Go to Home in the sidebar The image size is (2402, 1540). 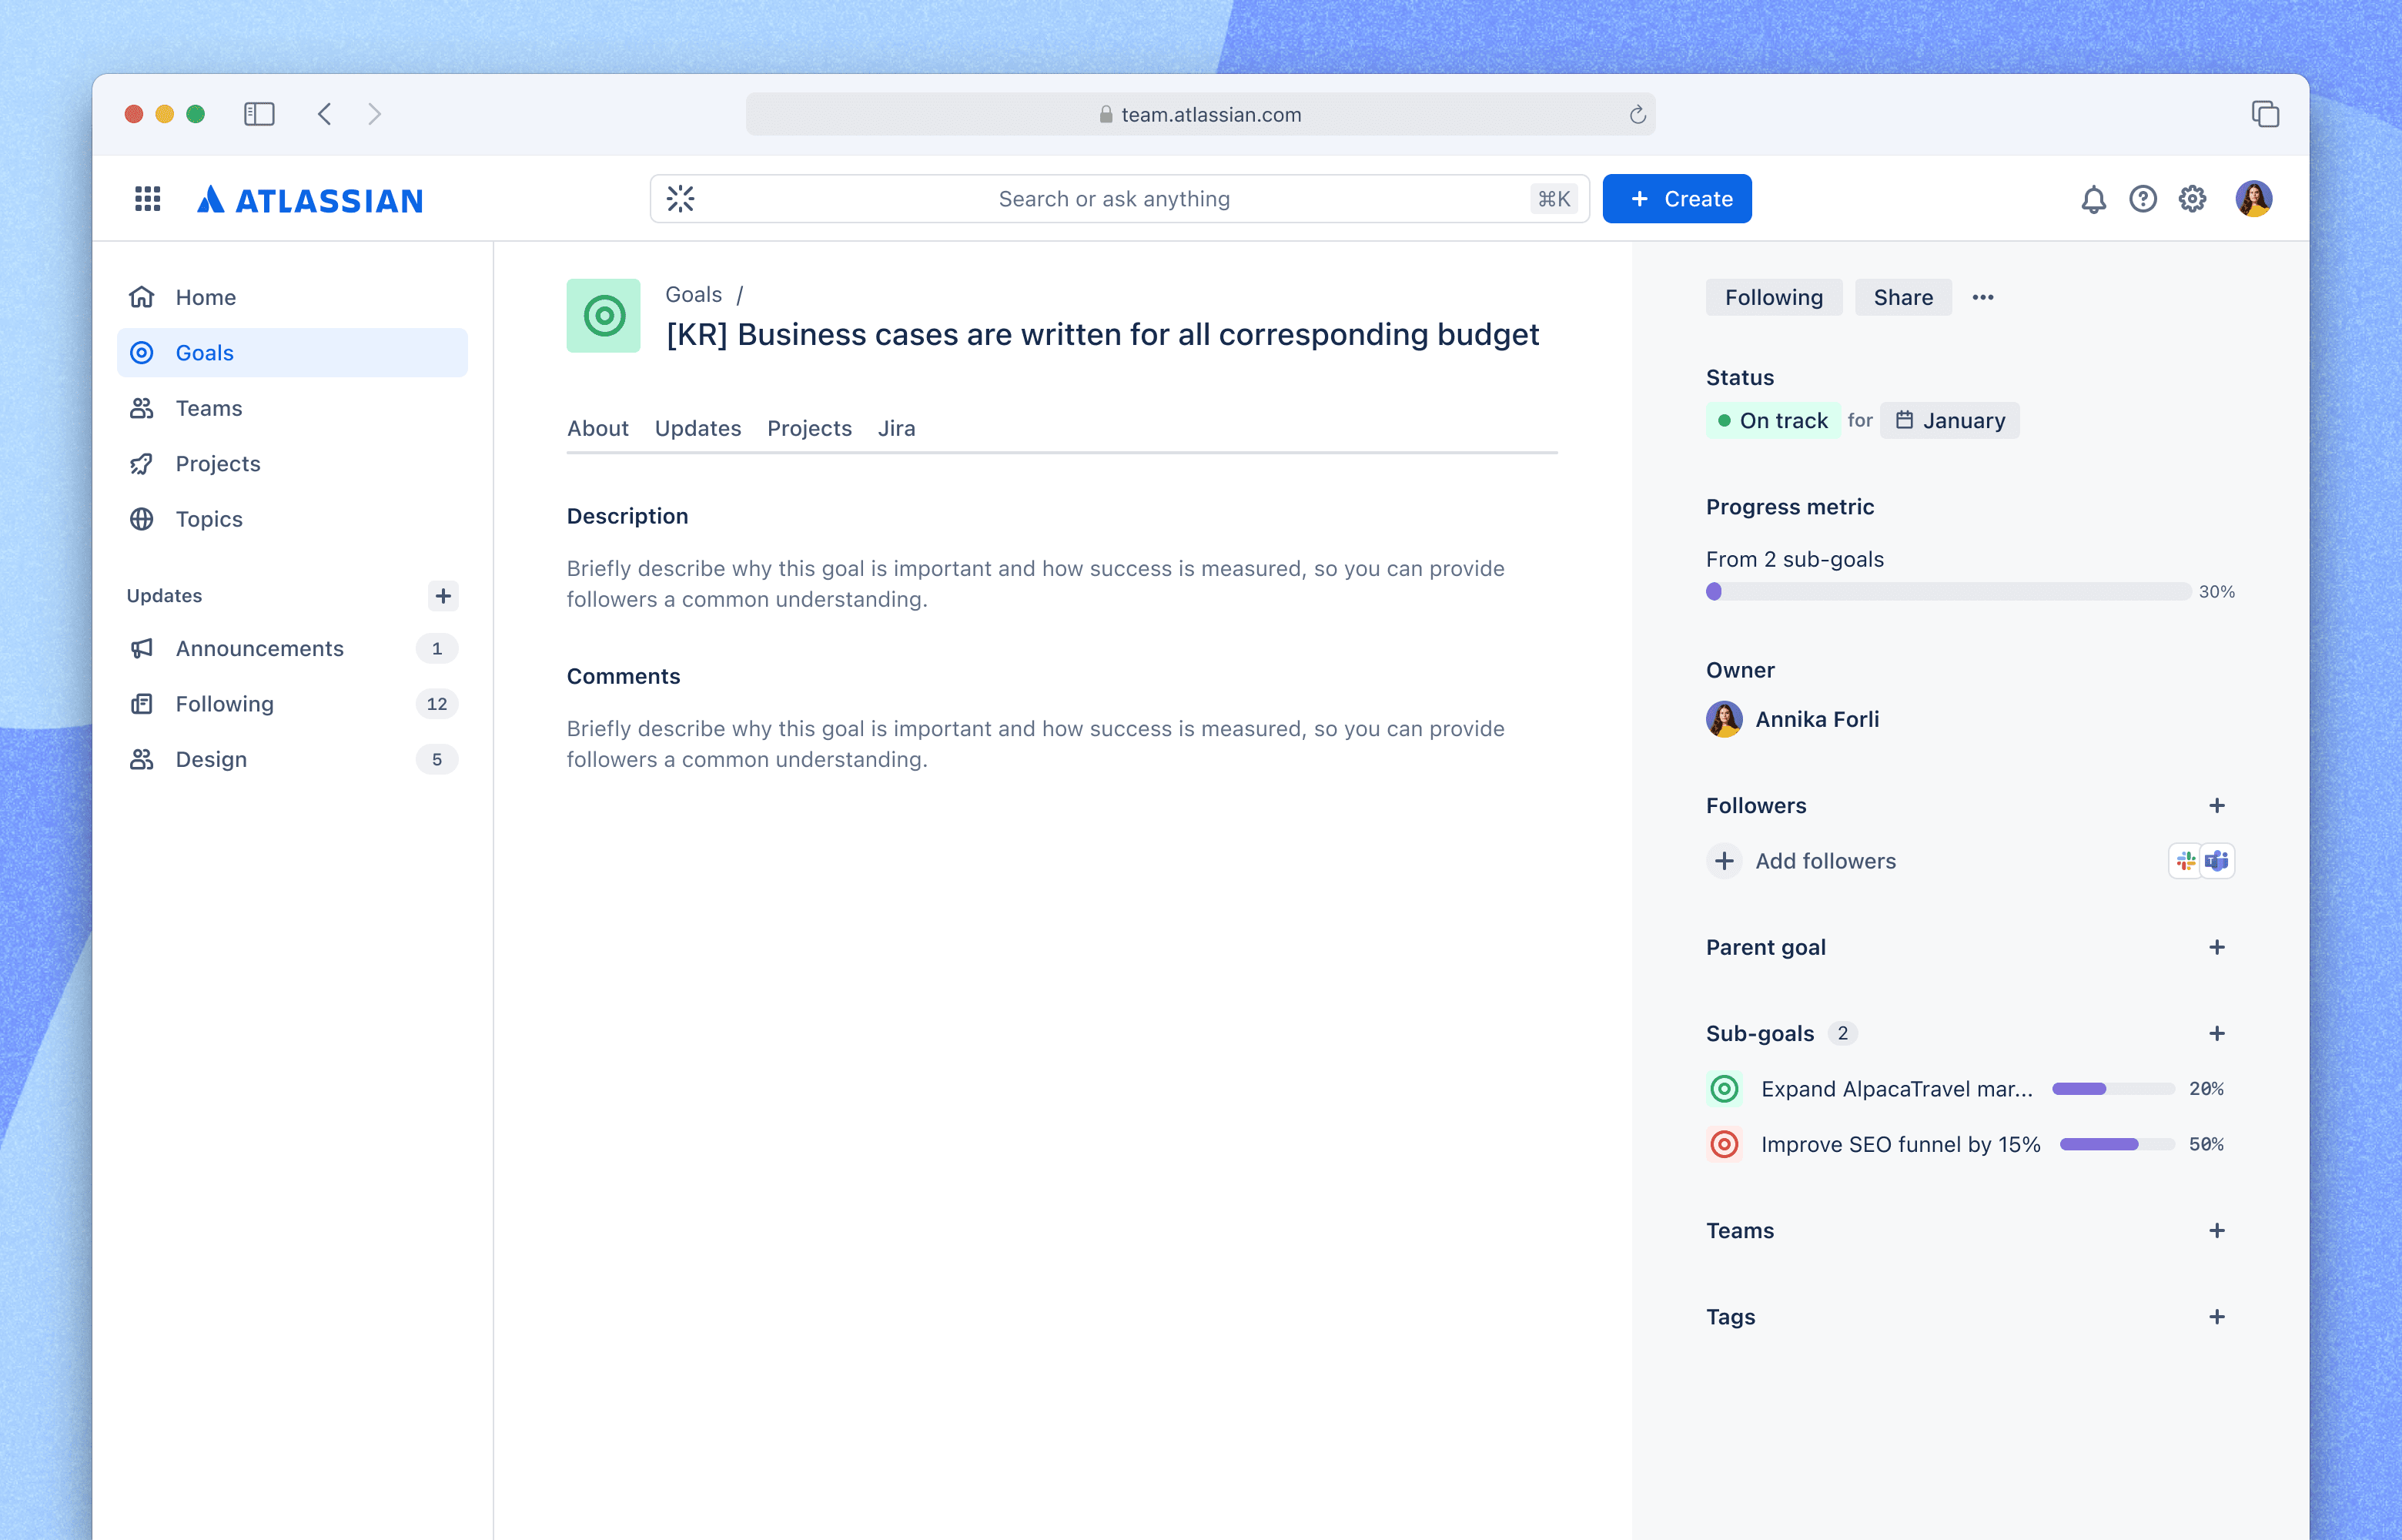point(292,297)
